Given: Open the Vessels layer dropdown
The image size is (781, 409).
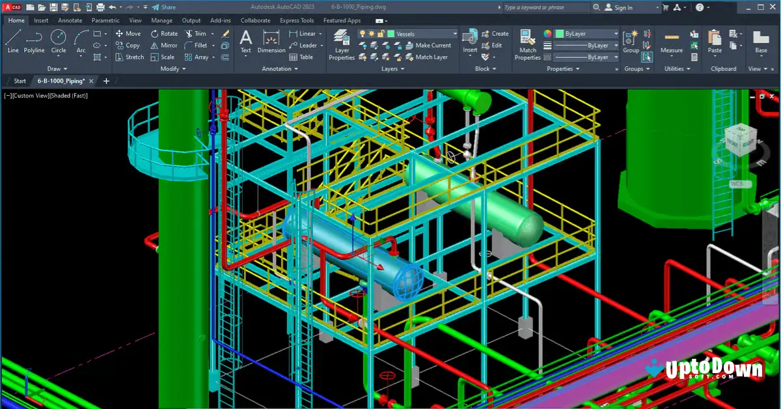Looking at the screenshot, I should (455, 34).
